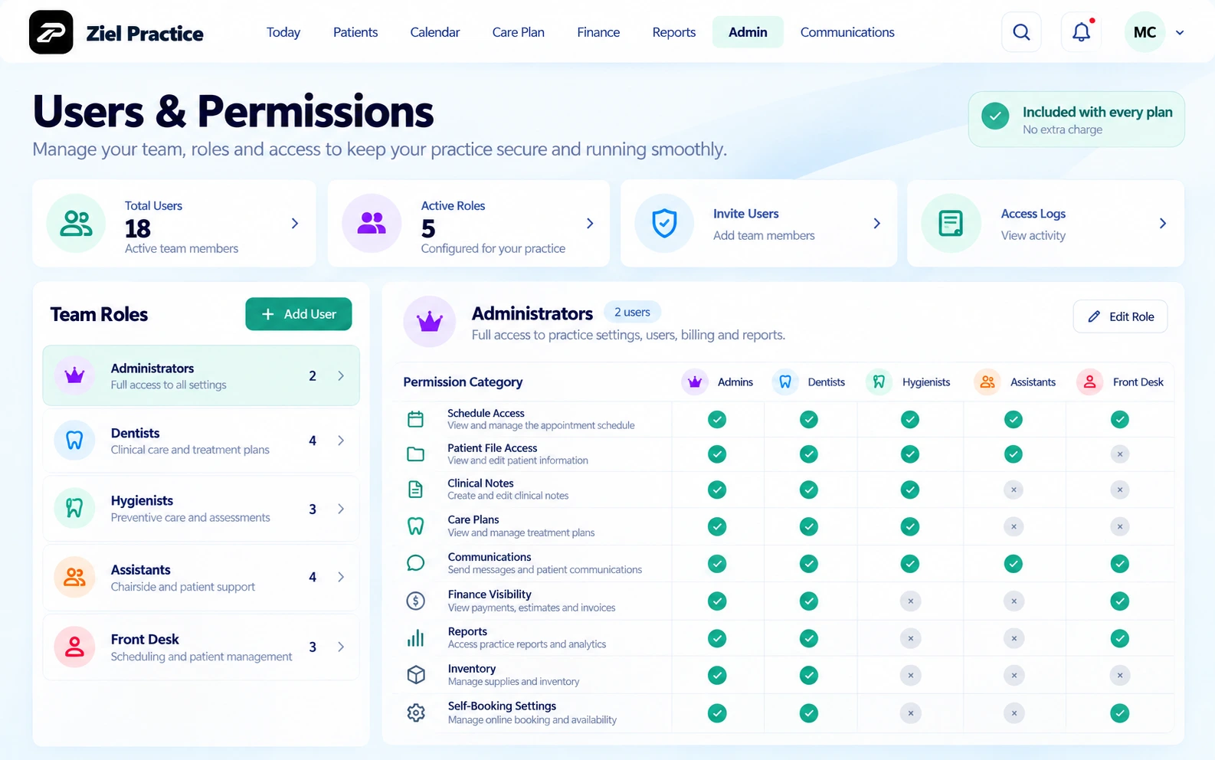This screenshot has width=1215, height=760.
Task: Click the Active Roles group icon
Action: (372, 223)
